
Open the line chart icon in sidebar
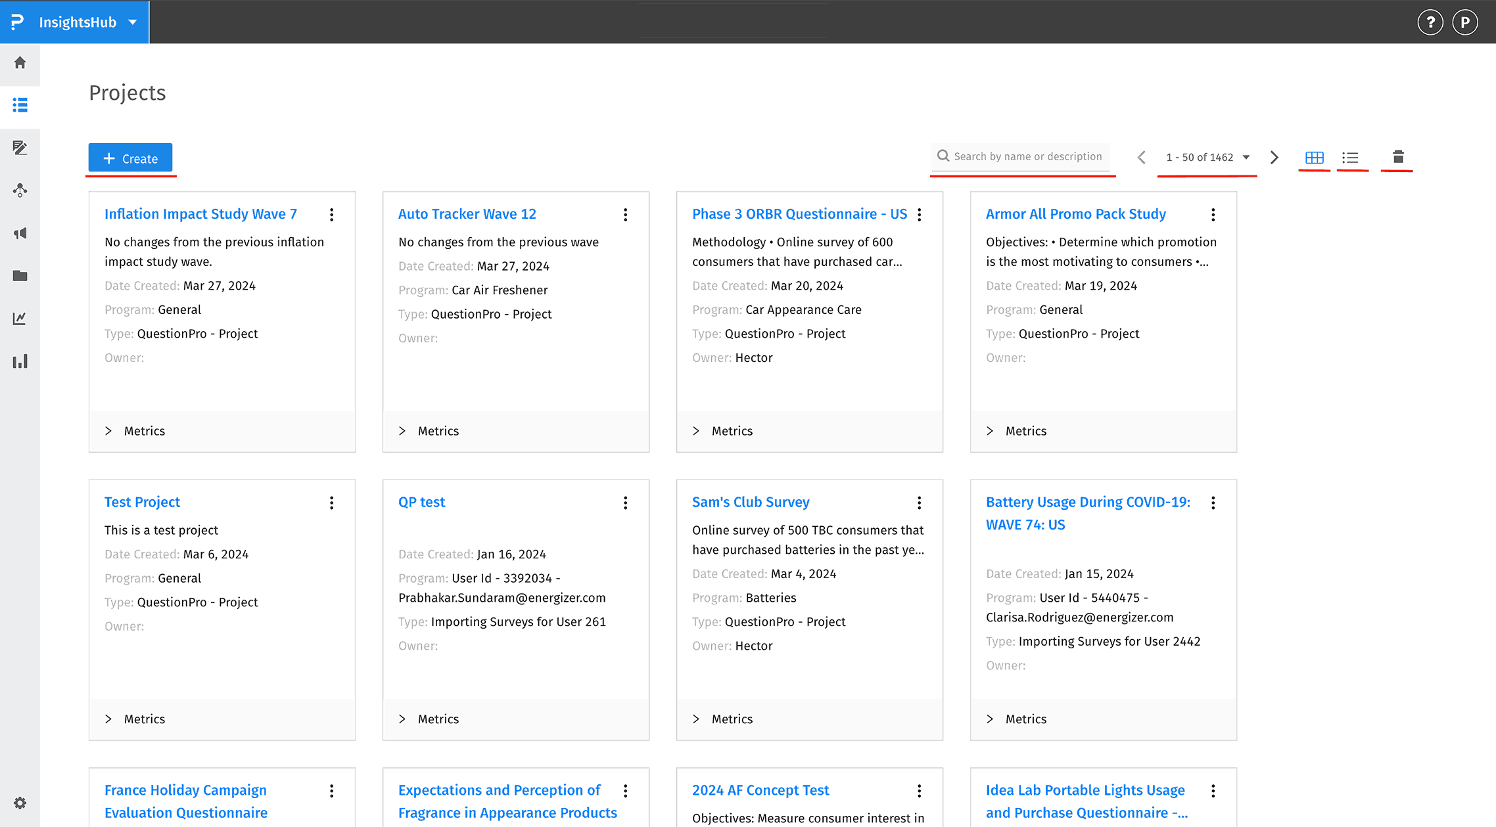[20, 319]
